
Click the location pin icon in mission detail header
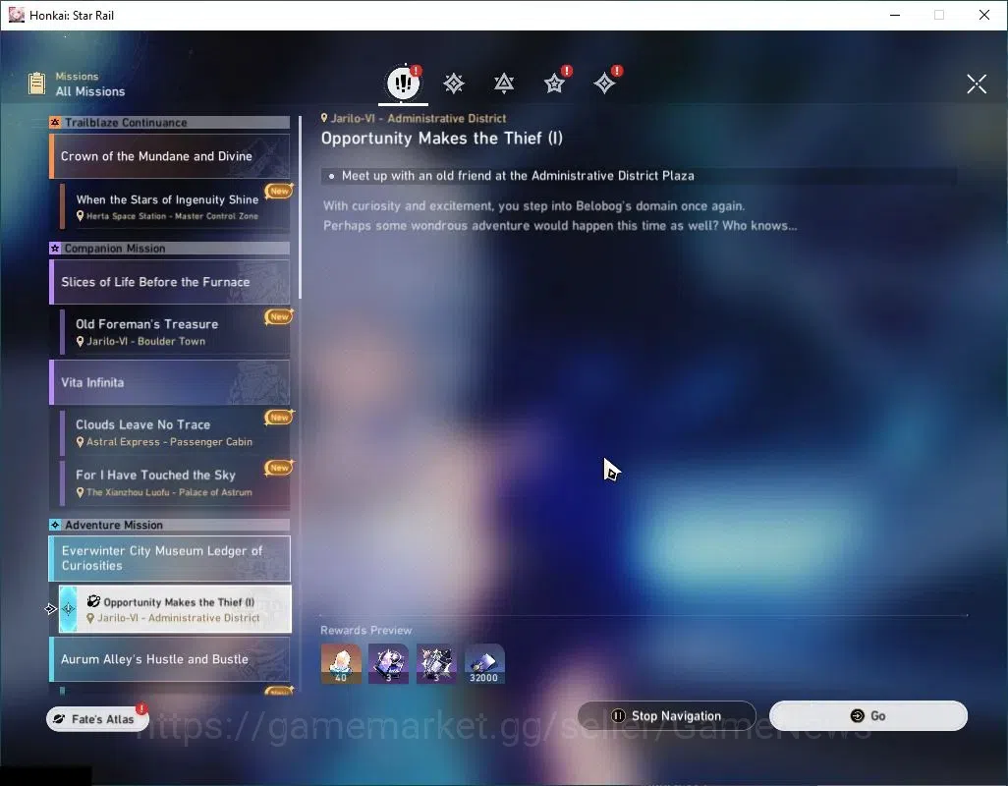[x=324, y=118]
